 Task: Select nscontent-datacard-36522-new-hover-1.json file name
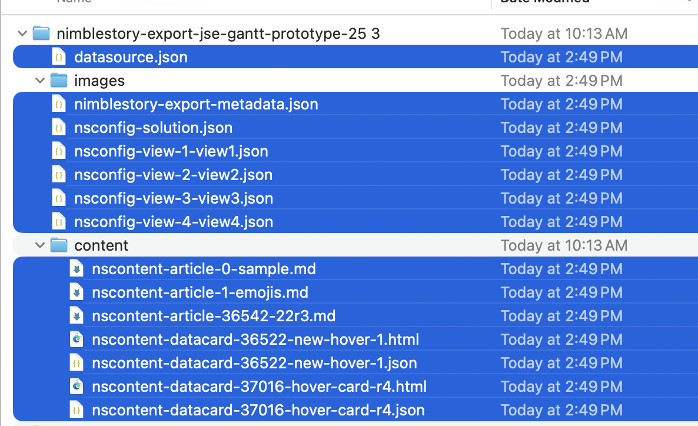tap(254, 363)
